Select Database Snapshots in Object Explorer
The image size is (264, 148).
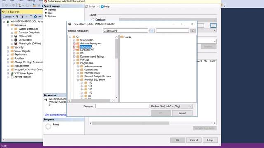(x=29, y=32)
